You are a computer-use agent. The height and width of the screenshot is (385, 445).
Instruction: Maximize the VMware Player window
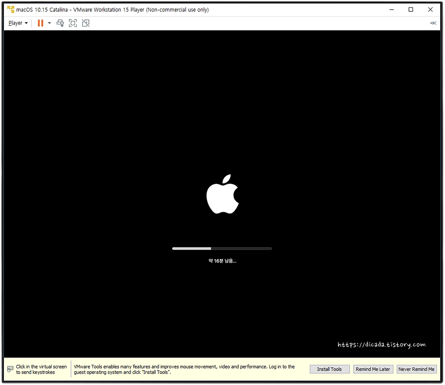click(411, 10)
